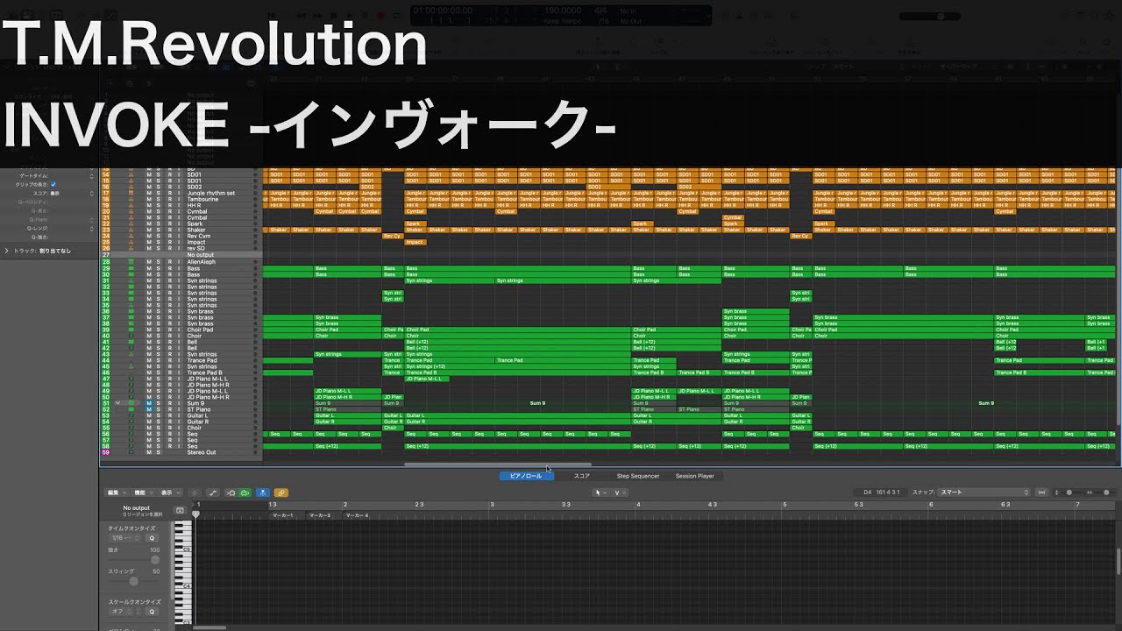Click the HH R track icon
The image size is (1122, 631).
(x=131, y=205)
